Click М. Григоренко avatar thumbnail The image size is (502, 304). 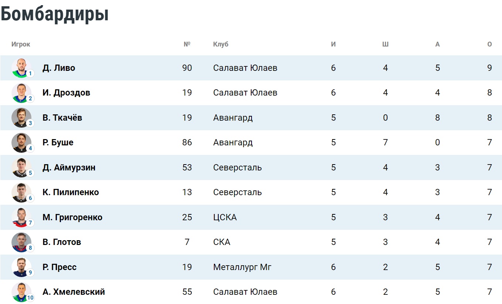point(21,217)
